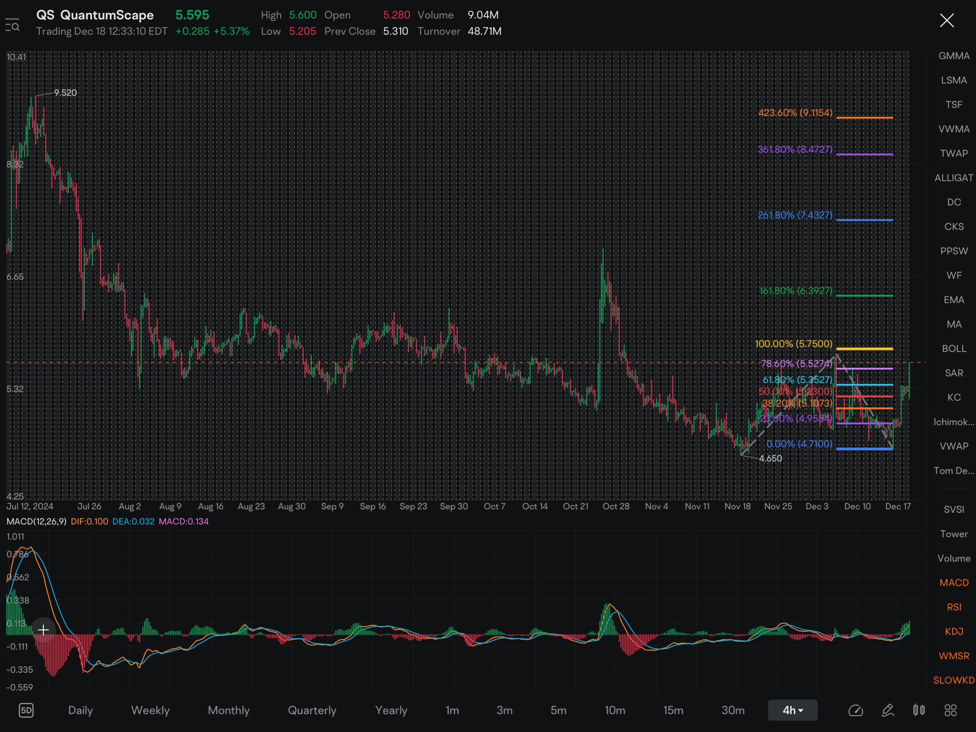976x732 pixels.
Task: Enable the SLOWKD indicator overlay
Action: pos(953,680)
